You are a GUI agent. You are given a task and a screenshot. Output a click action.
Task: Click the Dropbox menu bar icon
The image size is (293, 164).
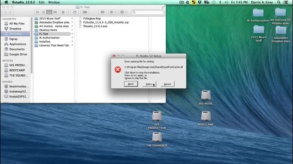click(200, 2)
